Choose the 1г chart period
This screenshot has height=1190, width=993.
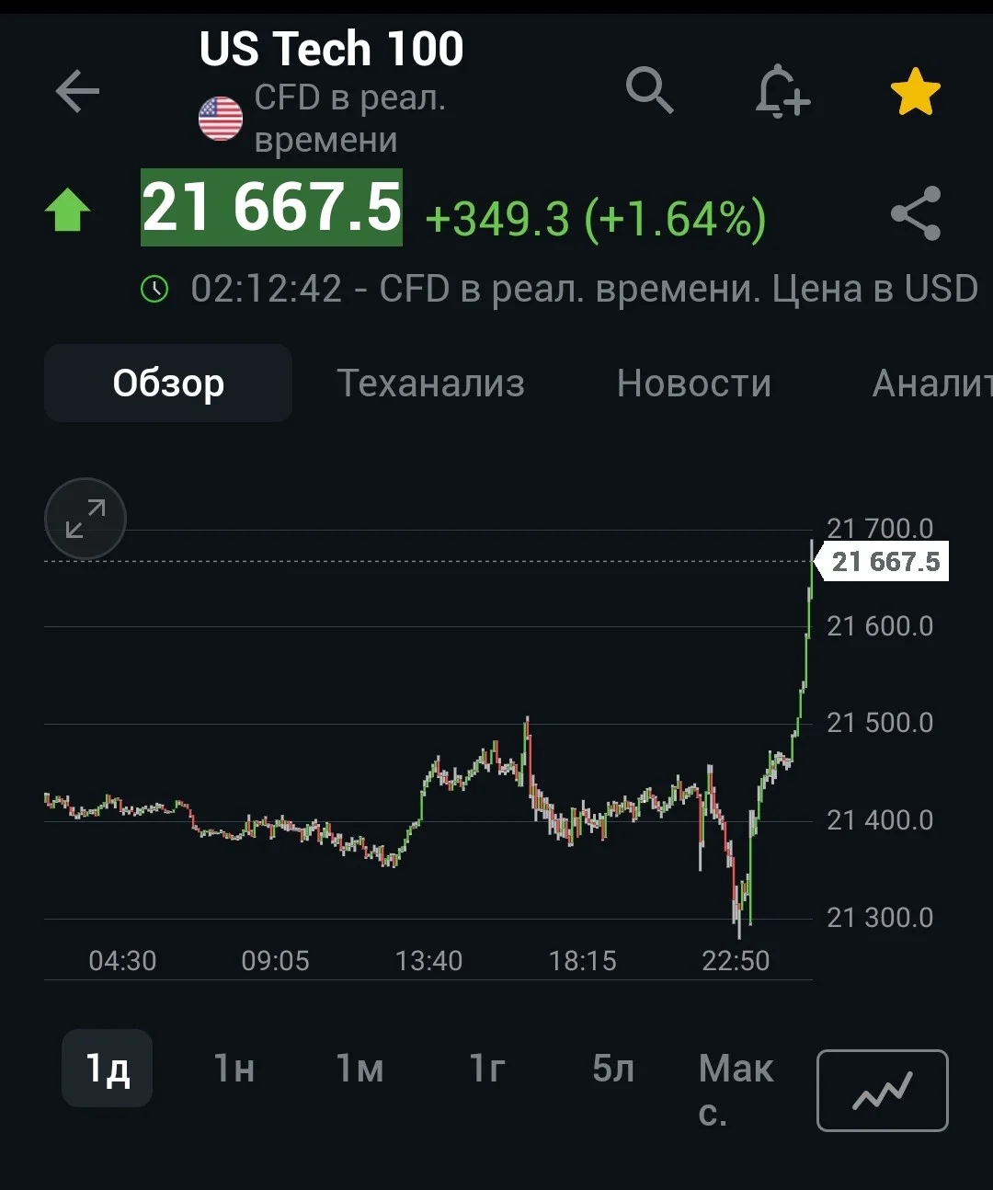(x=487, y=1069)
